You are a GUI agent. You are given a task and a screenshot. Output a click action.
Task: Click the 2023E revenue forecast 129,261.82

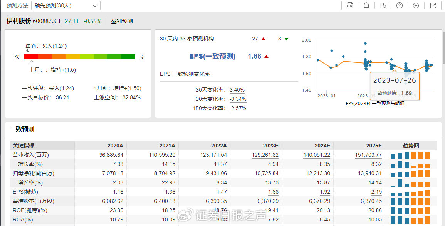click(265, 155)
